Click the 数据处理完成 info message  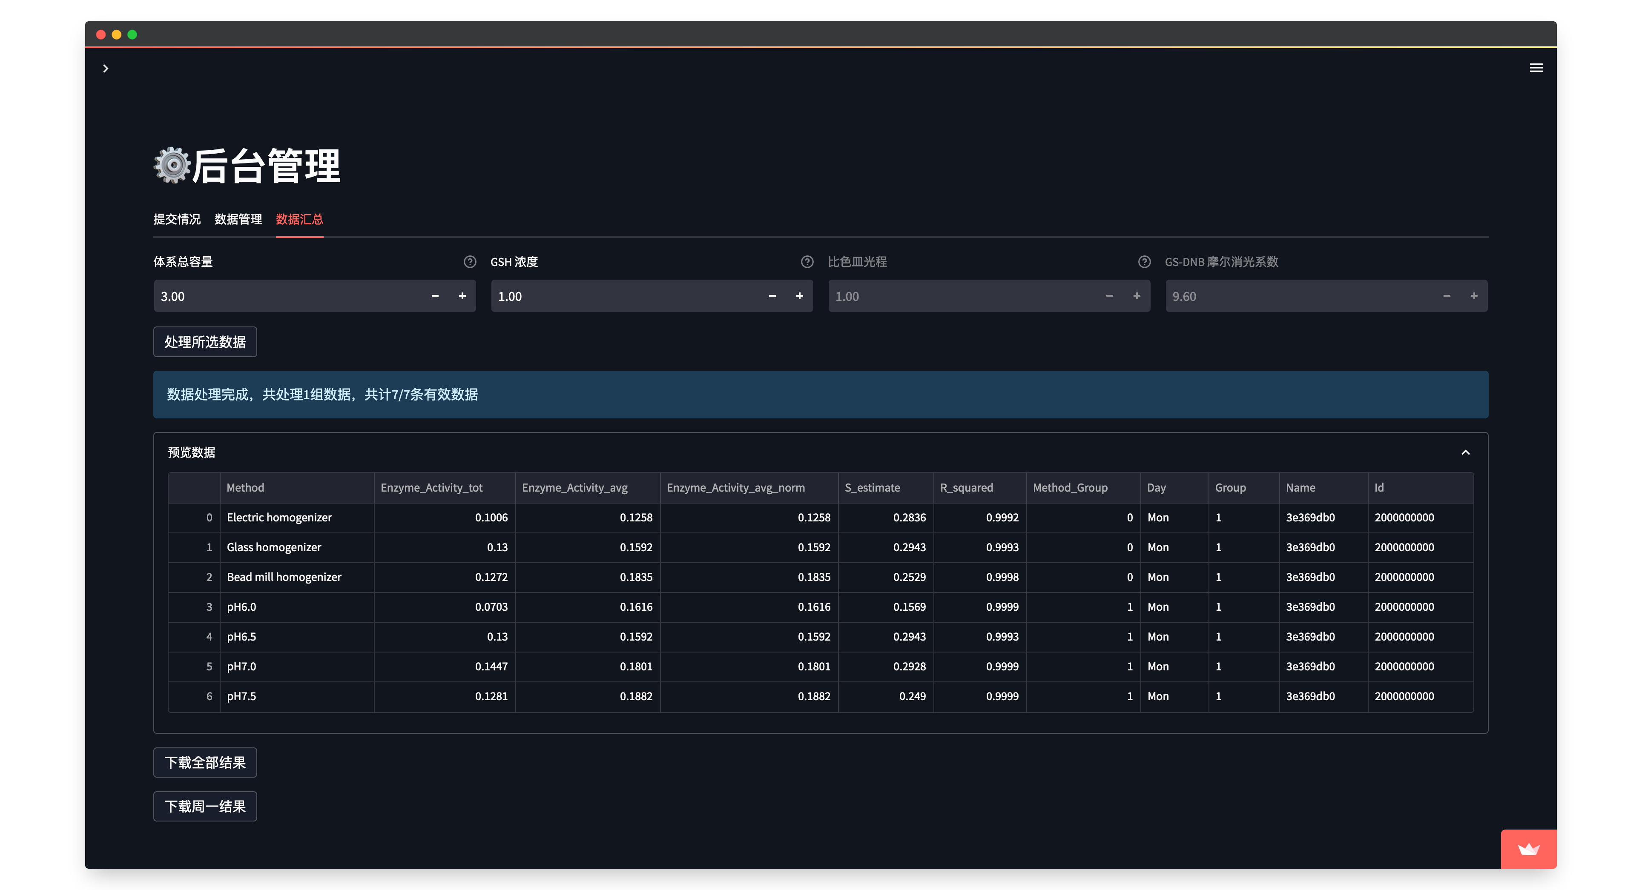pos(821,395)
